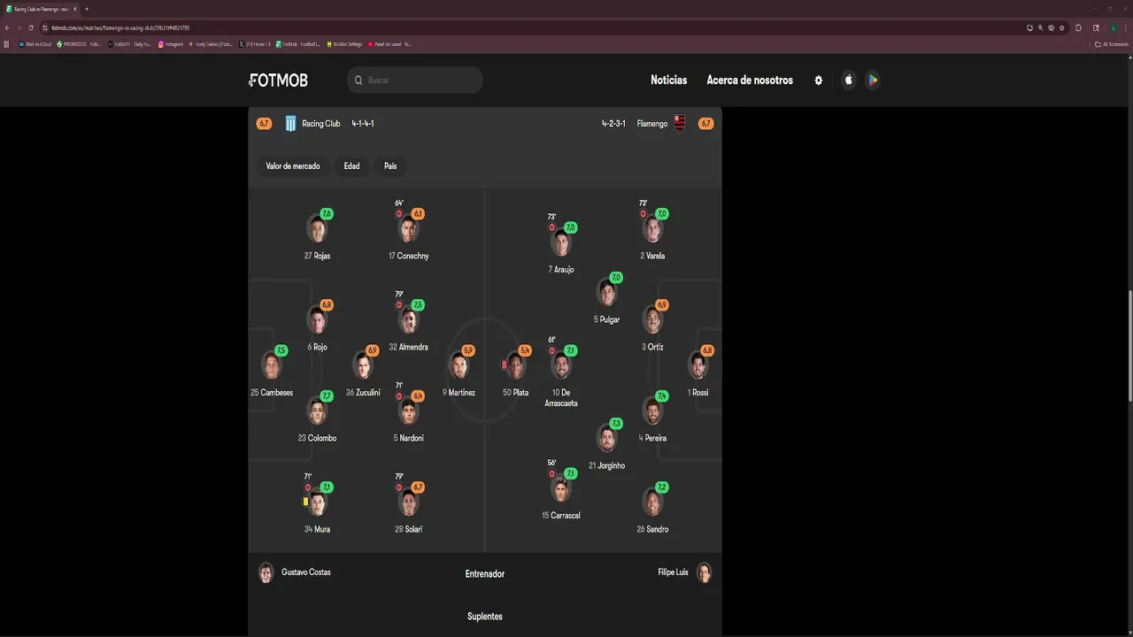1133x637 pixels.
Task: Open the Instagram bookmark
Action: pos(171,44)
